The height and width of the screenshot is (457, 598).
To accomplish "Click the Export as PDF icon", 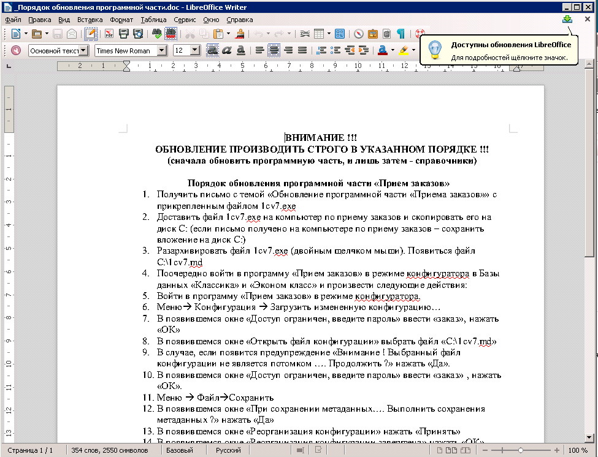I will (109, 34).
